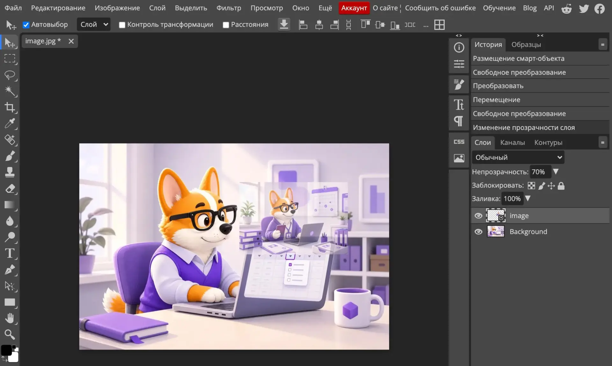The height and width of the screenshot is (366, 612).
Task: Enable the Контроль трансформации checkbox
Action: coord(122,25)
